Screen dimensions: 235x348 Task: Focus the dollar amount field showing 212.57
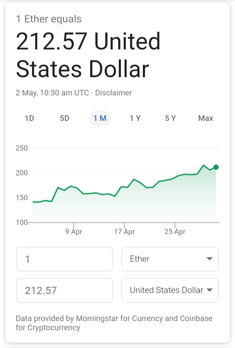[x=65, y=290]
